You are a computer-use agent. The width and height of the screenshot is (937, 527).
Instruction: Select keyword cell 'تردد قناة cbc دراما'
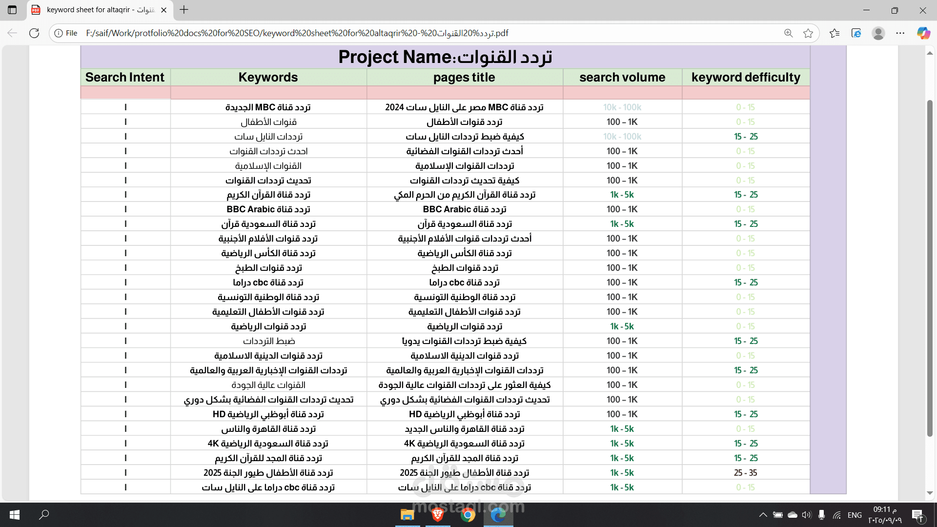(268, 283)
